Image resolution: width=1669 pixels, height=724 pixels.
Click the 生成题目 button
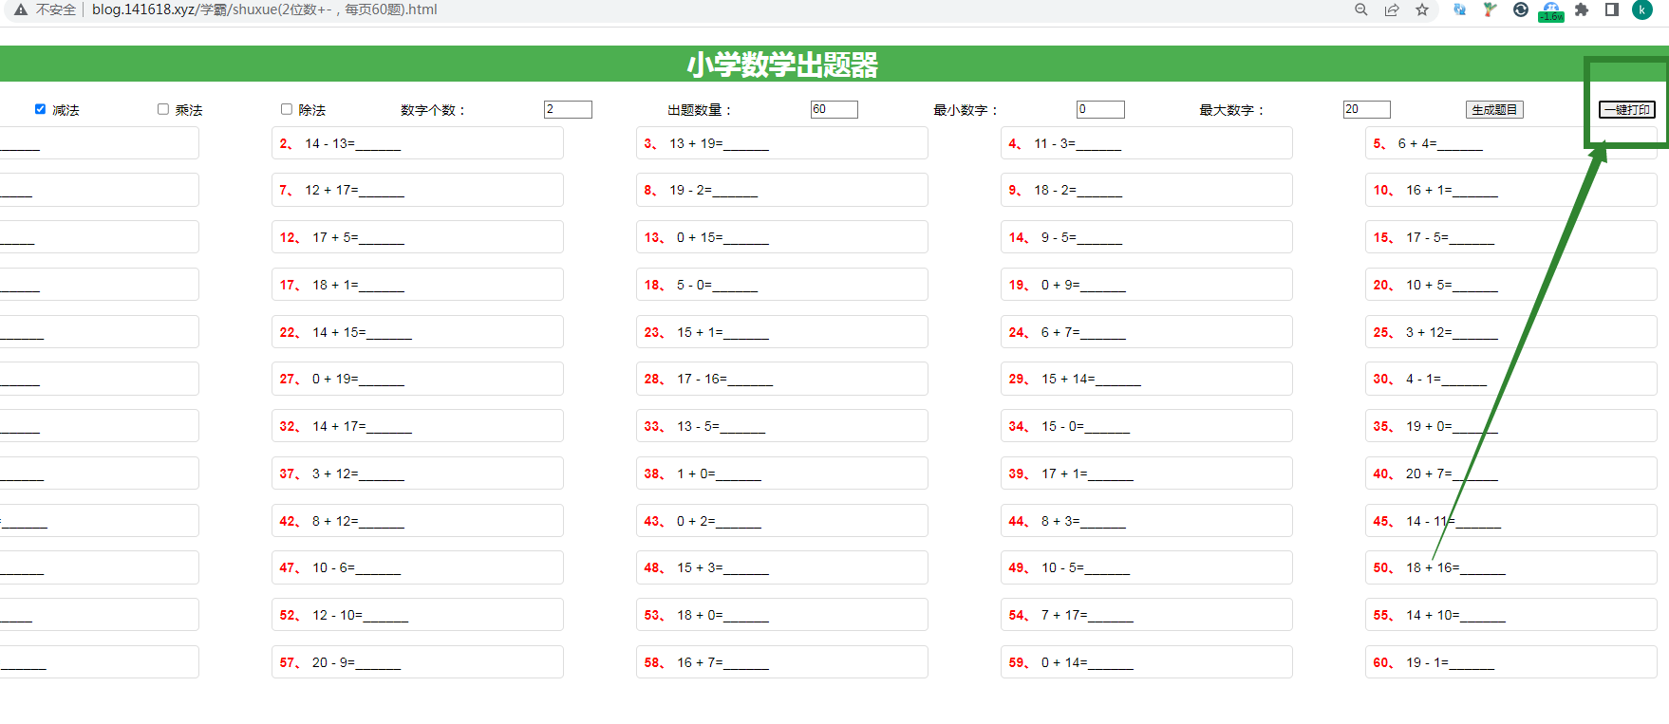pyautogui.click(x=1494, y=110)
